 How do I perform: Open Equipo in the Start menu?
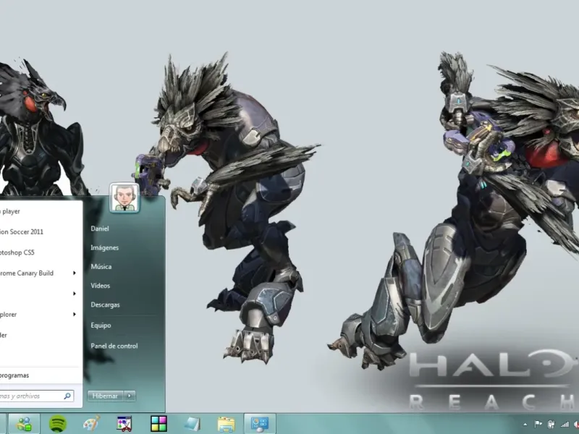point(101,325)
